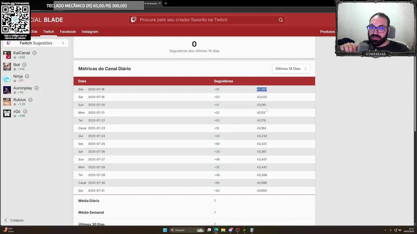
Task: Click microphone icon in system tray
Action: [x=391, y=230]
